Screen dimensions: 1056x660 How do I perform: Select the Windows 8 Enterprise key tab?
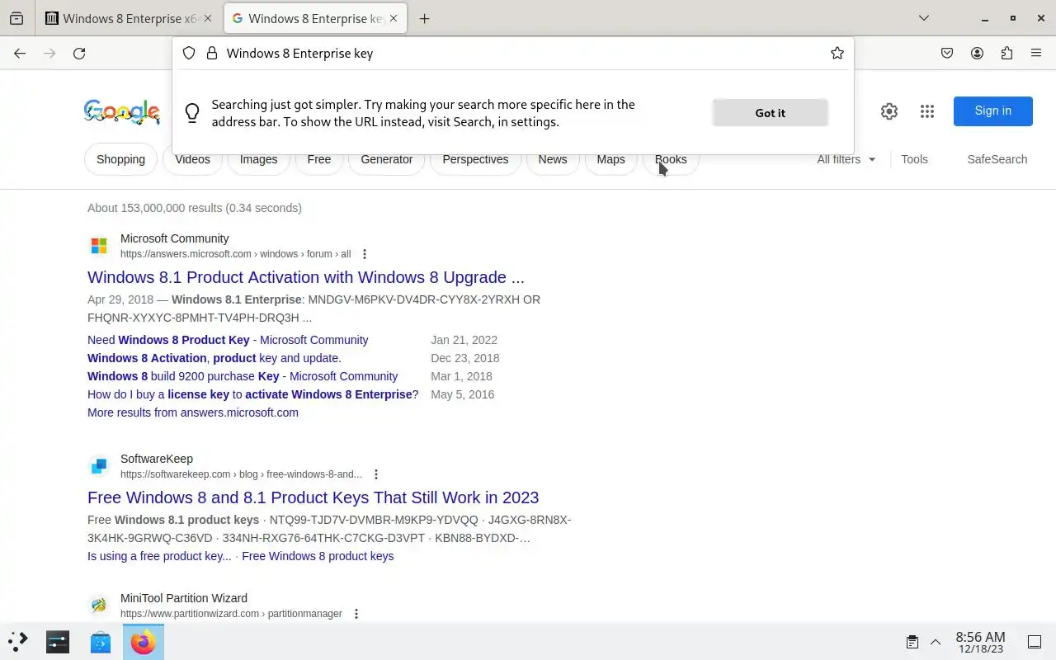click(x=316, y=18)
